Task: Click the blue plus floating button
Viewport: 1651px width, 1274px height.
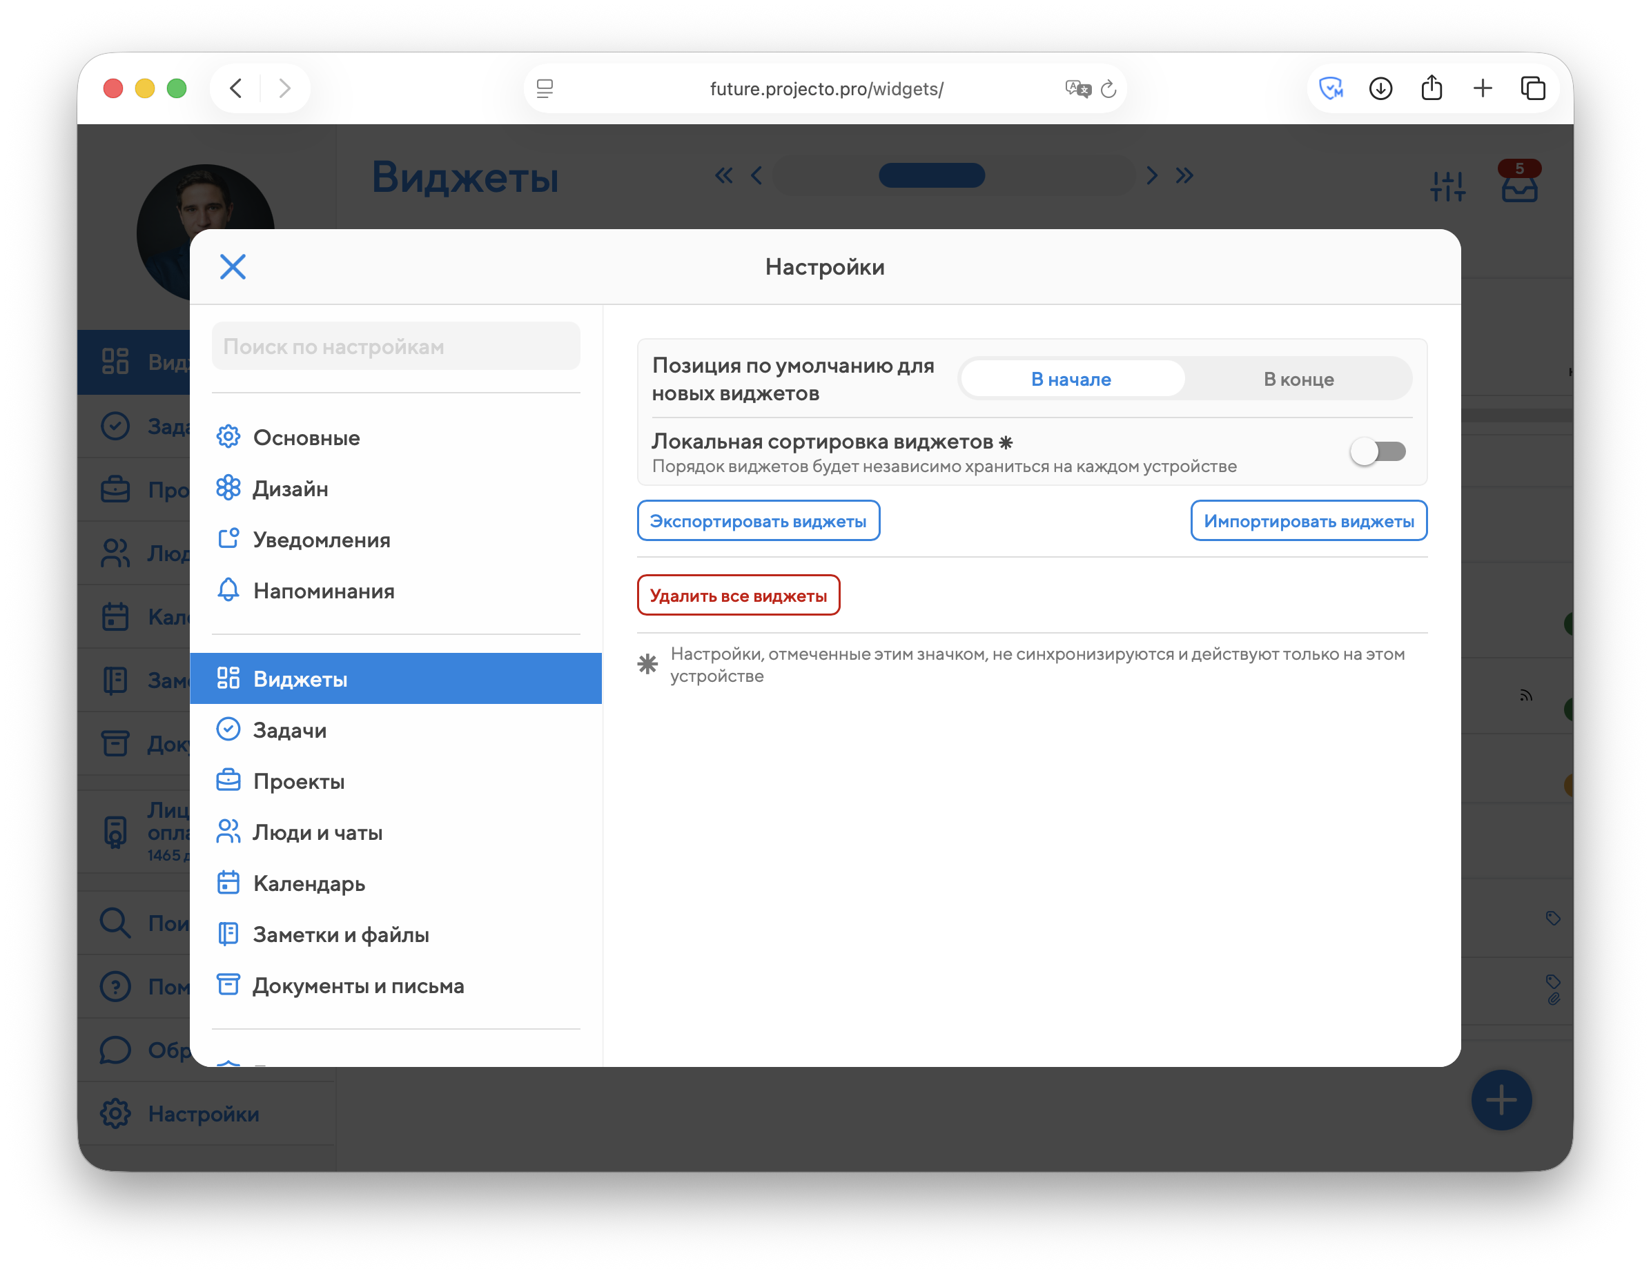Action: point(1501,1100)
